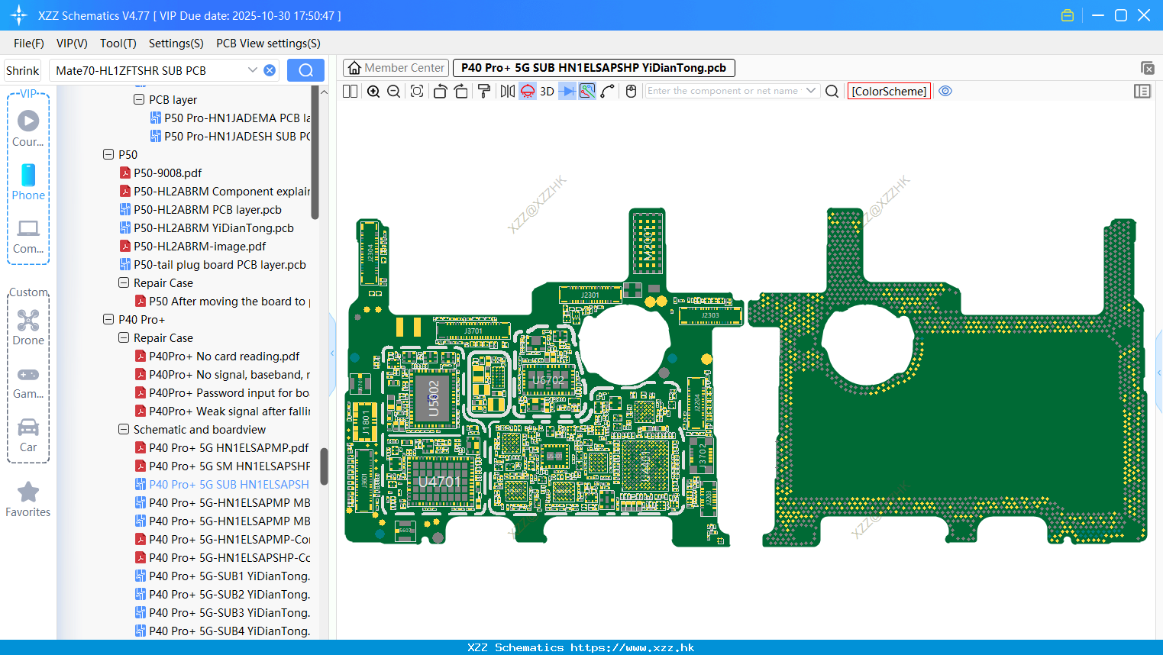Search component with toolbar magnifier icon

832,91
